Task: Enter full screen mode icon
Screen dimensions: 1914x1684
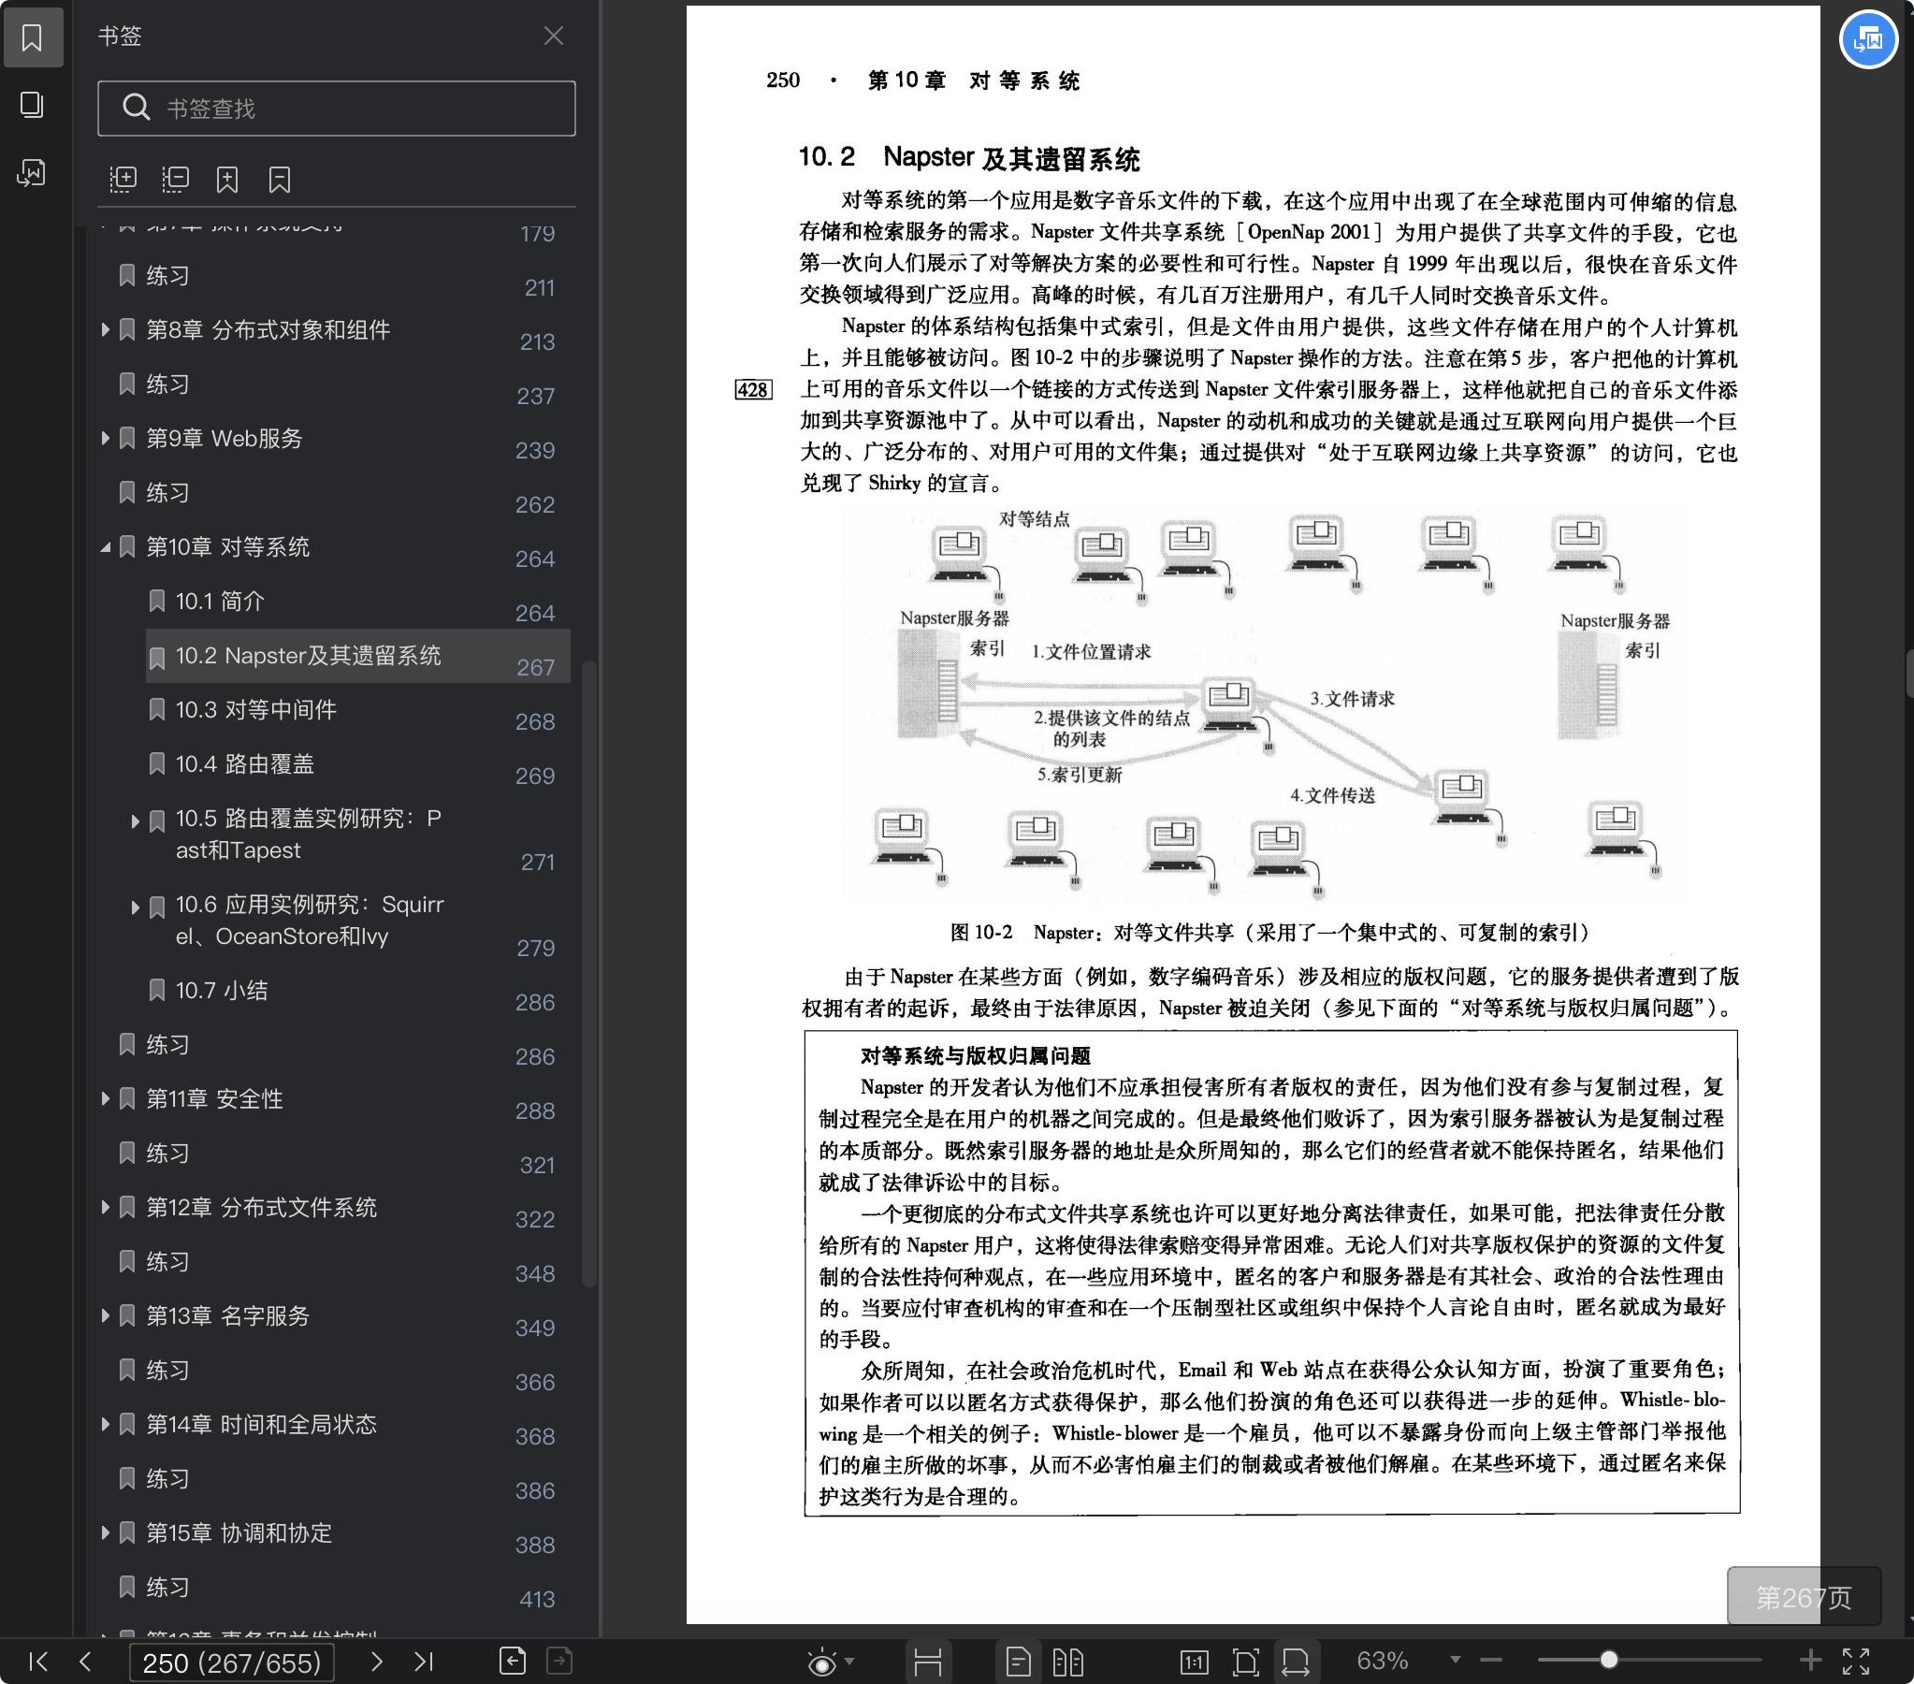Action: point(1856,1661)
